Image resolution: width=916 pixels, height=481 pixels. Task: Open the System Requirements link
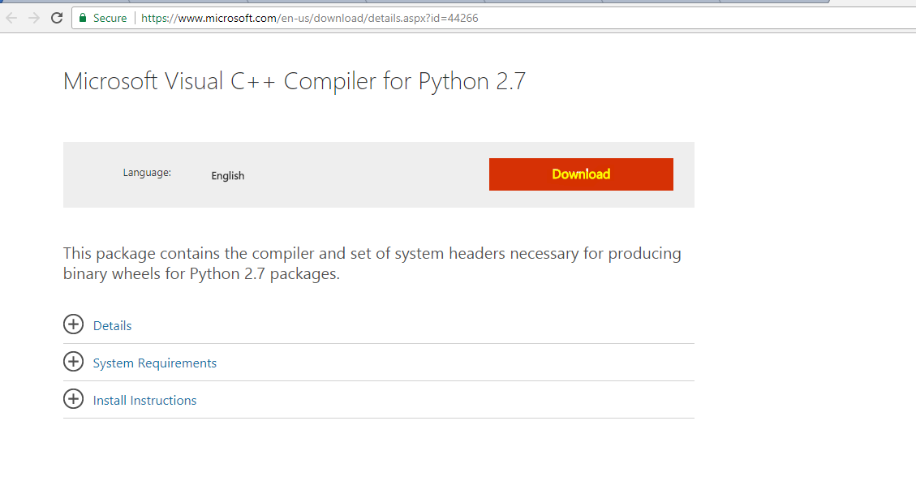[155, 363]
